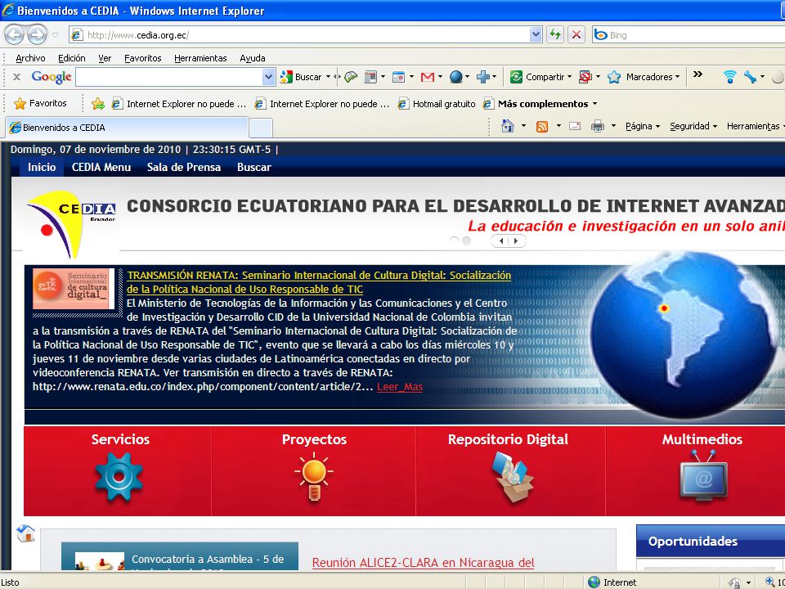The image size is (785, 589).
Task: Expand the Home icon dropdown arrow
Action: tap(523, 126)
